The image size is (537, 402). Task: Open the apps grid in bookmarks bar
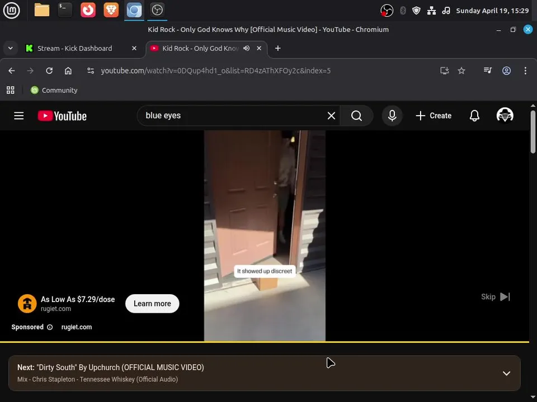[11, 90]
